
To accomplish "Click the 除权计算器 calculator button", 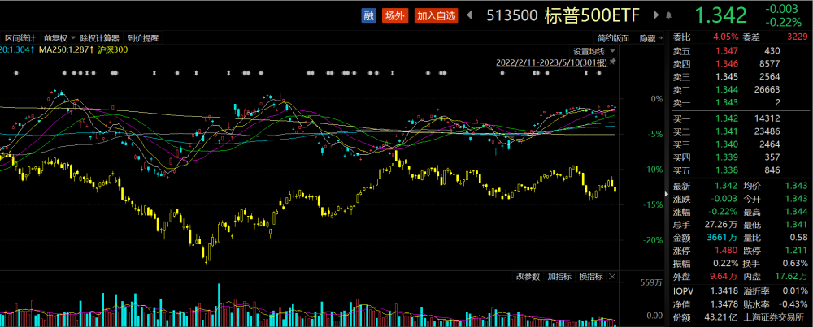I will click(99, 38).
